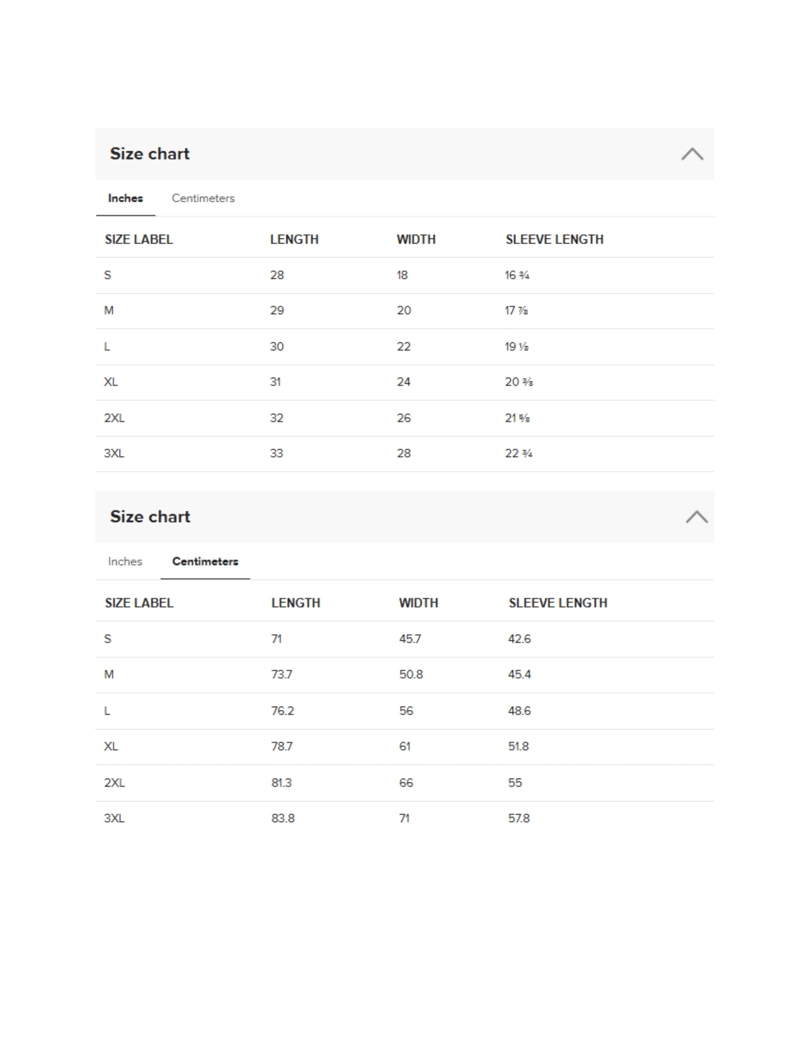Screen dimensions: 810x1049
Task: Click SLEEVE LENGTH header in the inches table
Action: coord(554,239)
